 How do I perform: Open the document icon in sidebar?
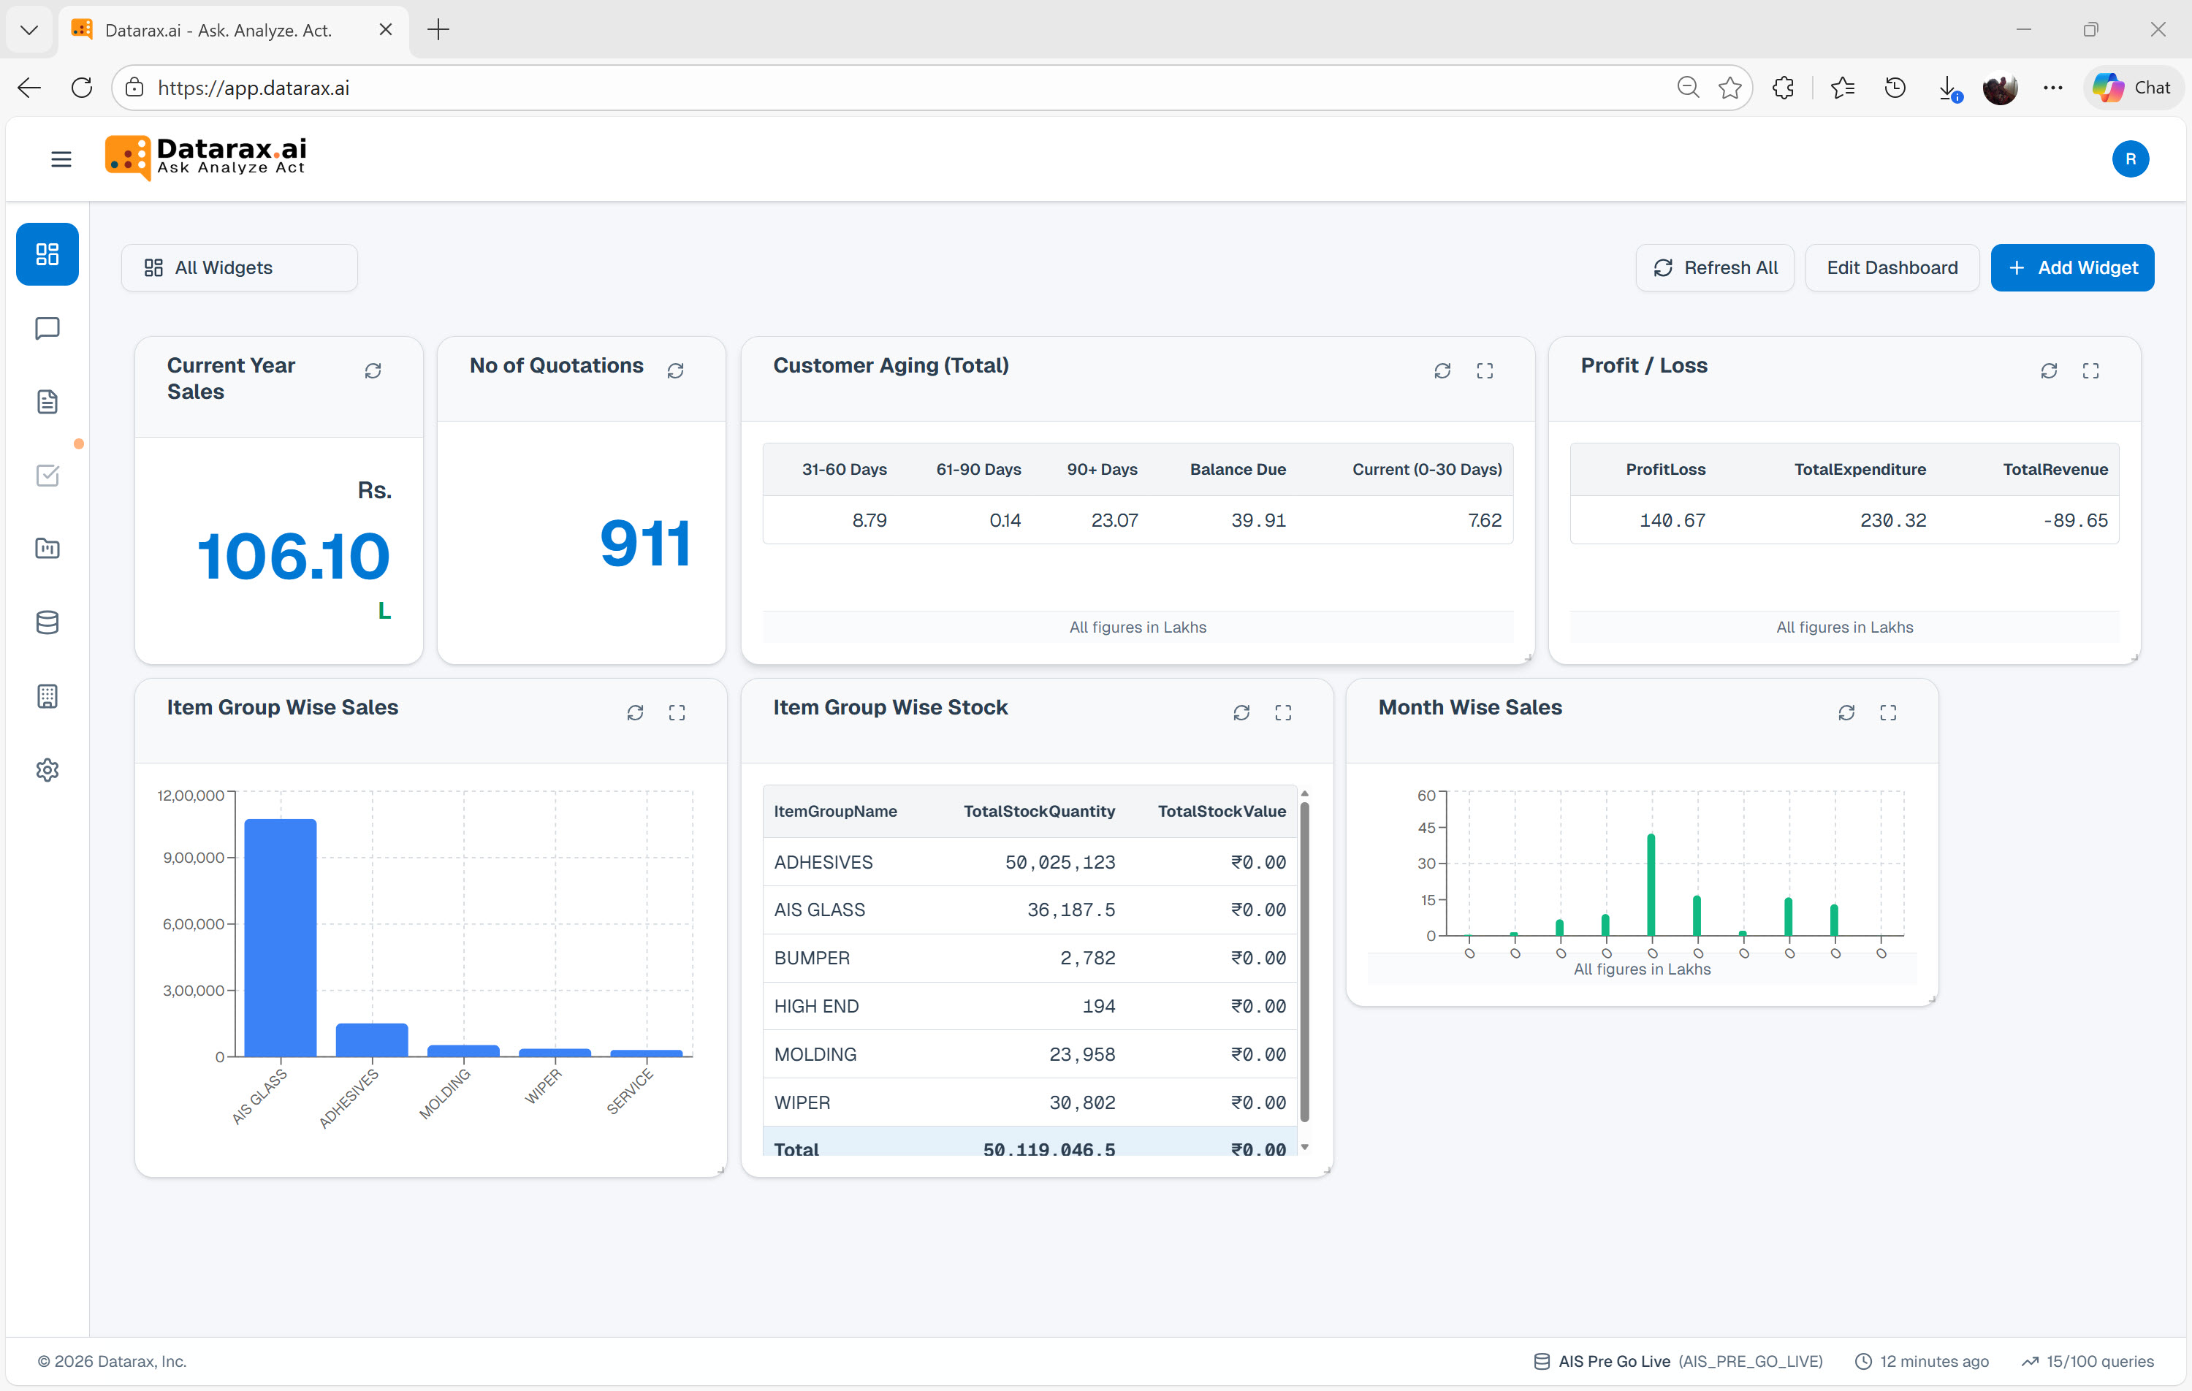point(47,402)
